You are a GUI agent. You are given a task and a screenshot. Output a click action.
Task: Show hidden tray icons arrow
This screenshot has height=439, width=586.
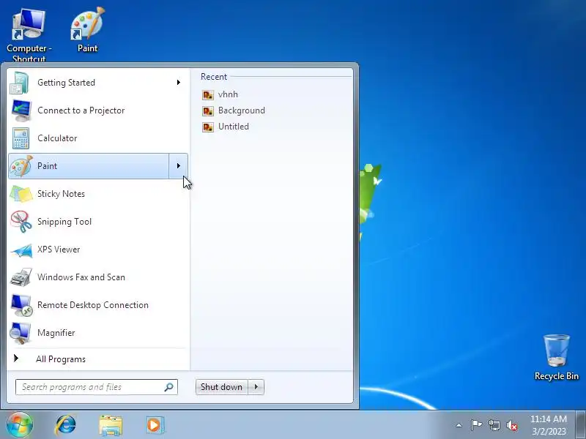coord(459,425)
